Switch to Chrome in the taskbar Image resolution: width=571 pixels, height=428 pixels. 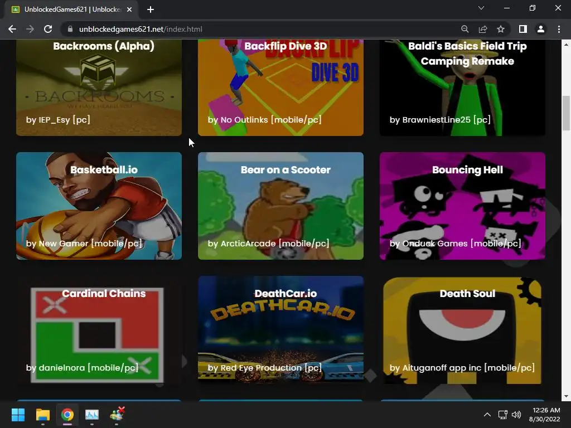pos(67,415)
